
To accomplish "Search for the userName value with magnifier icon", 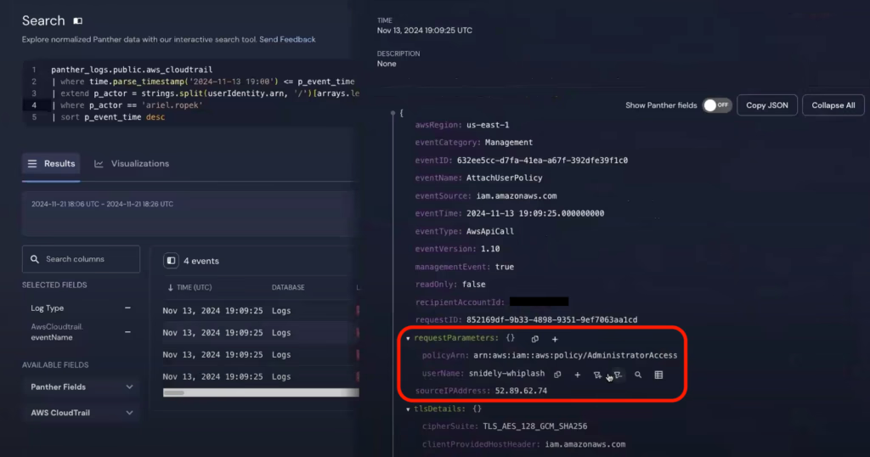I will click(638, 375).
